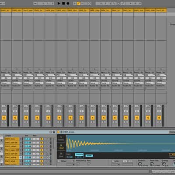Open the F#1 receive note dropdown
175x175 pixels.
pos(61,75)
